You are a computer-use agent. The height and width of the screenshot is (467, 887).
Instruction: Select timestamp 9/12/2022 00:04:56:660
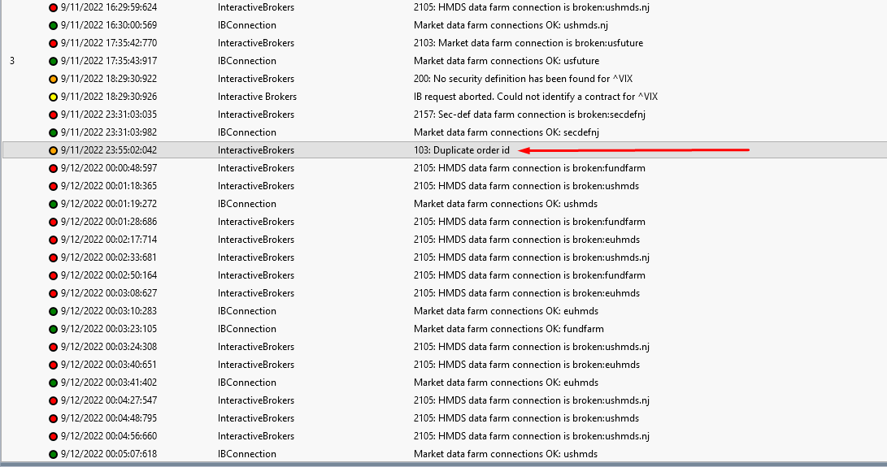pyautogui.click(x=109, y=436)
